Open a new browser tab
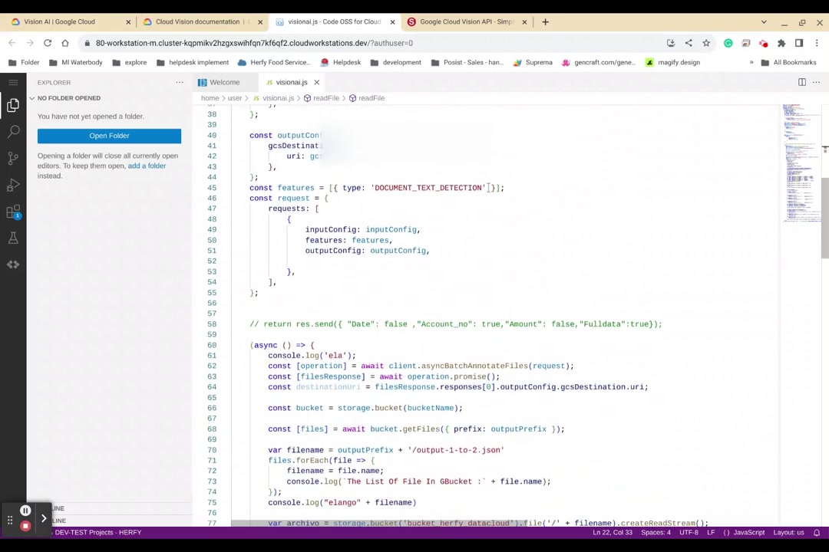829x552 pixels. coord(546,21)
